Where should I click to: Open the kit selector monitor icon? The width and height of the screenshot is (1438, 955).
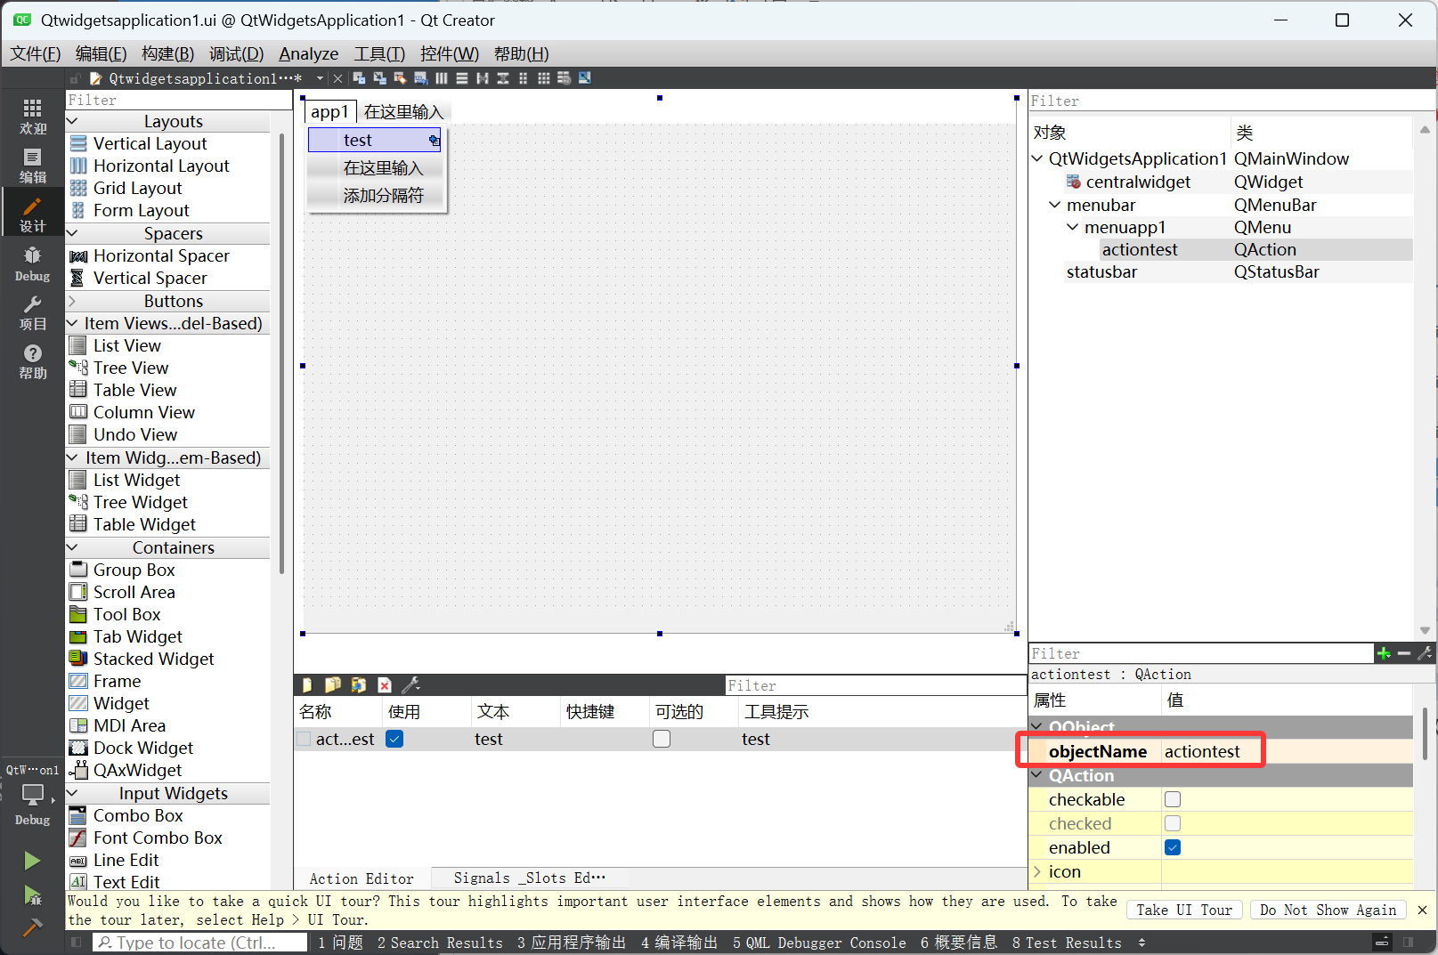click(33, 794)
